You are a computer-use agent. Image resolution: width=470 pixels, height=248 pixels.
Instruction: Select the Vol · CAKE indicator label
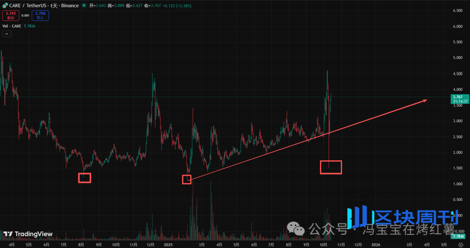pos(12,26)
